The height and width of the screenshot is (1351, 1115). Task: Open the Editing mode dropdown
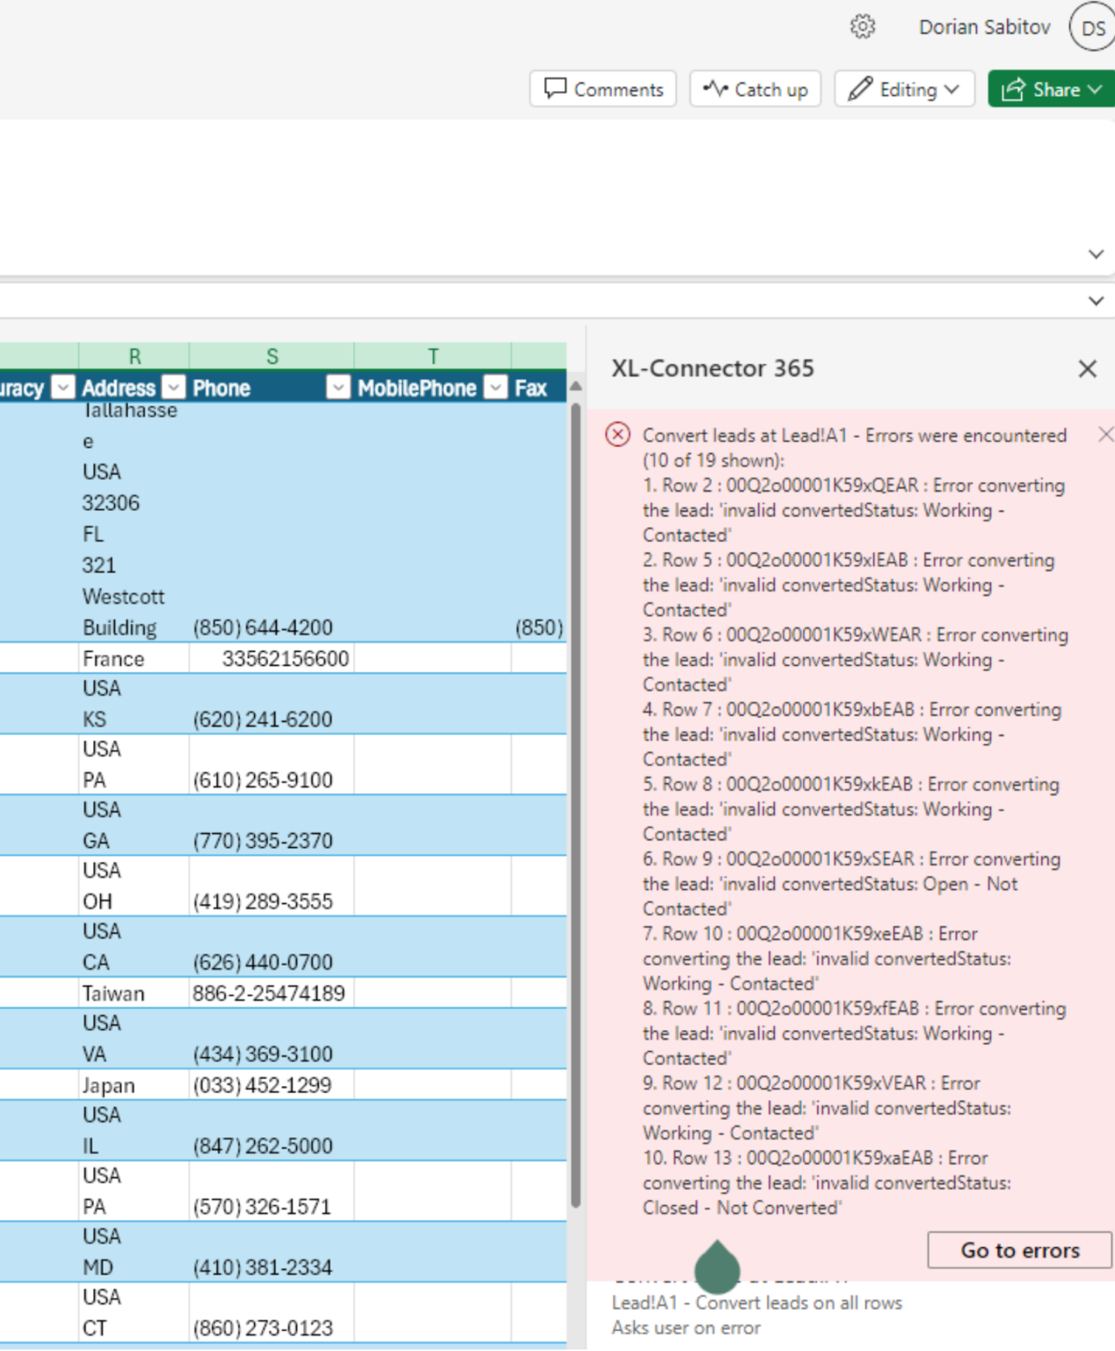pyautogui.click(x=951, y=88)
